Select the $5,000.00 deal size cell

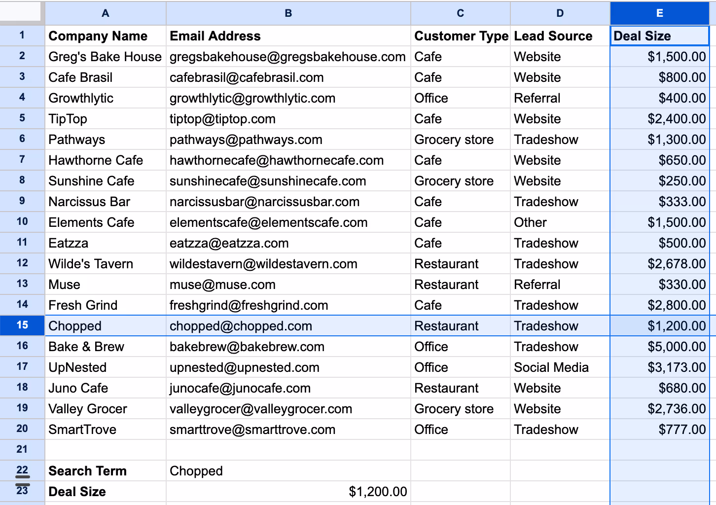click(x=660, y=347)
